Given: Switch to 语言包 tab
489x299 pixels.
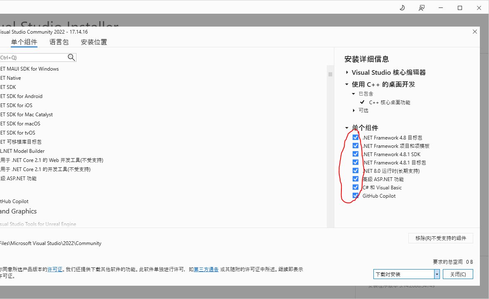Looking at the screenshot, I should (59, 42).
